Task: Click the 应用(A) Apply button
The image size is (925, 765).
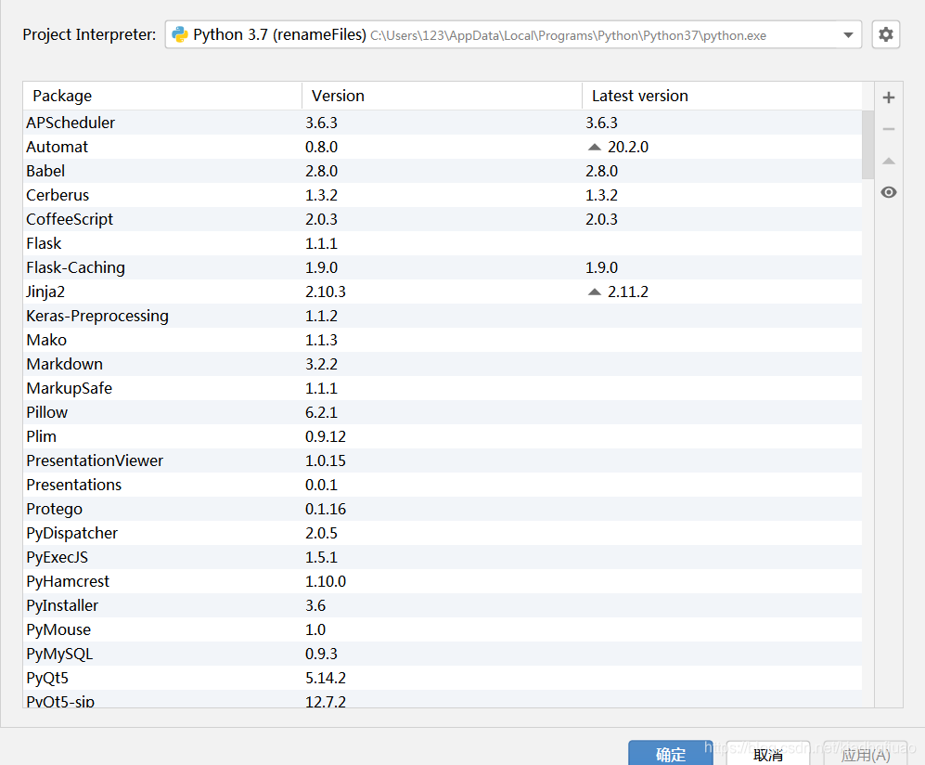Action: pos(865,753)
